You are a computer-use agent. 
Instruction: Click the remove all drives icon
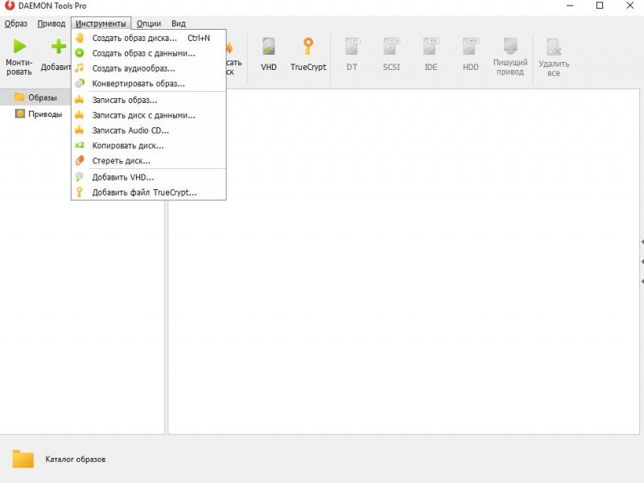(x=553, y=47)
